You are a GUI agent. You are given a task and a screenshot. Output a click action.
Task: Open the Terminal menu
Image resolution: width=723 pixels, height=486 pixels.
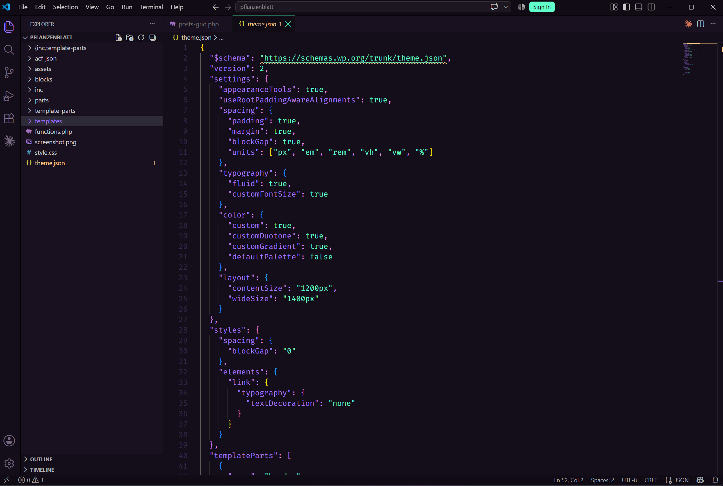[x=151, y=7]
